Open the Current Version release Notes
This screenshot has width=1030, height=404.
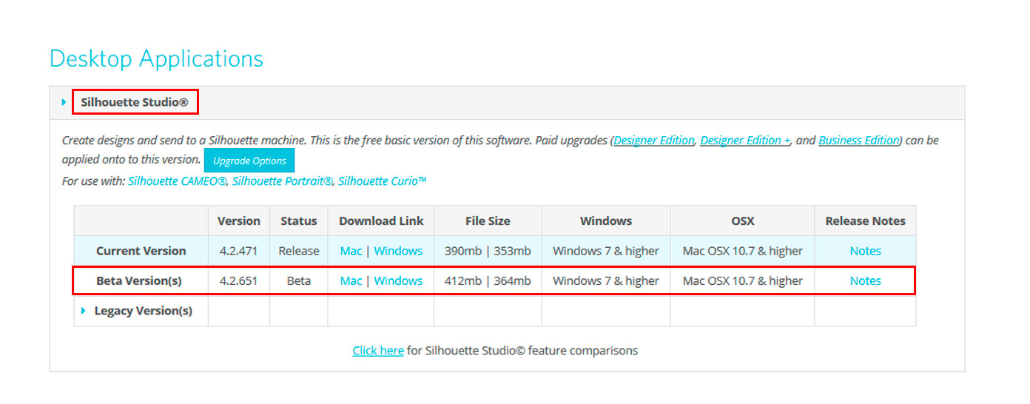tap(865, 251)
